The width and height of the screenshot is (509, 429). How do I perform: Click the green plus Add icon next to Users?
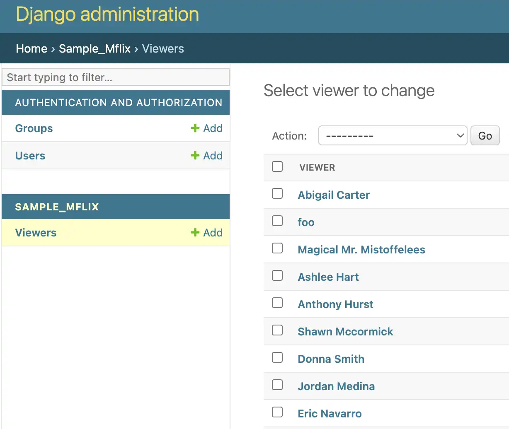[195, 156]
